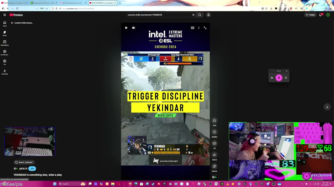Click the Share arrow icon
The width and height of the screenshot is (334, 187).
coord(214,155)
